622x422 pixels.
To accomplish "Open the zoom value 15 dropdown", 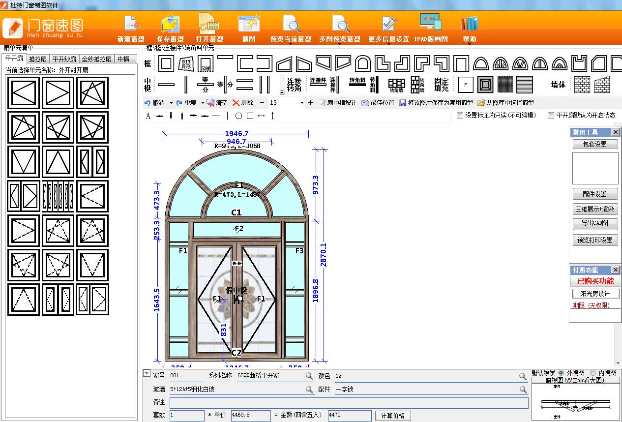I will [301, 103].
